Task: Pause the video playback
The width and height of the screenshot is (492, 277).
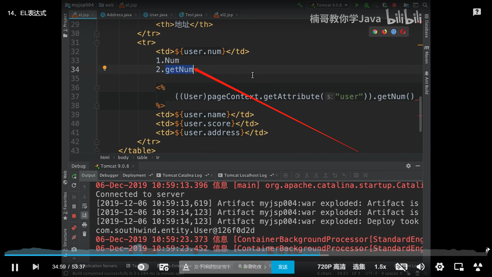Action: pyautogui.click(x=15, y=267)
